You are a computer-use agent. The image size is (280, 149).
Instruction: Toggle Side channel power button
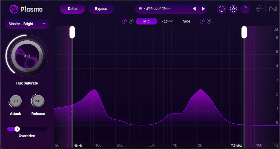pos(202,21)
